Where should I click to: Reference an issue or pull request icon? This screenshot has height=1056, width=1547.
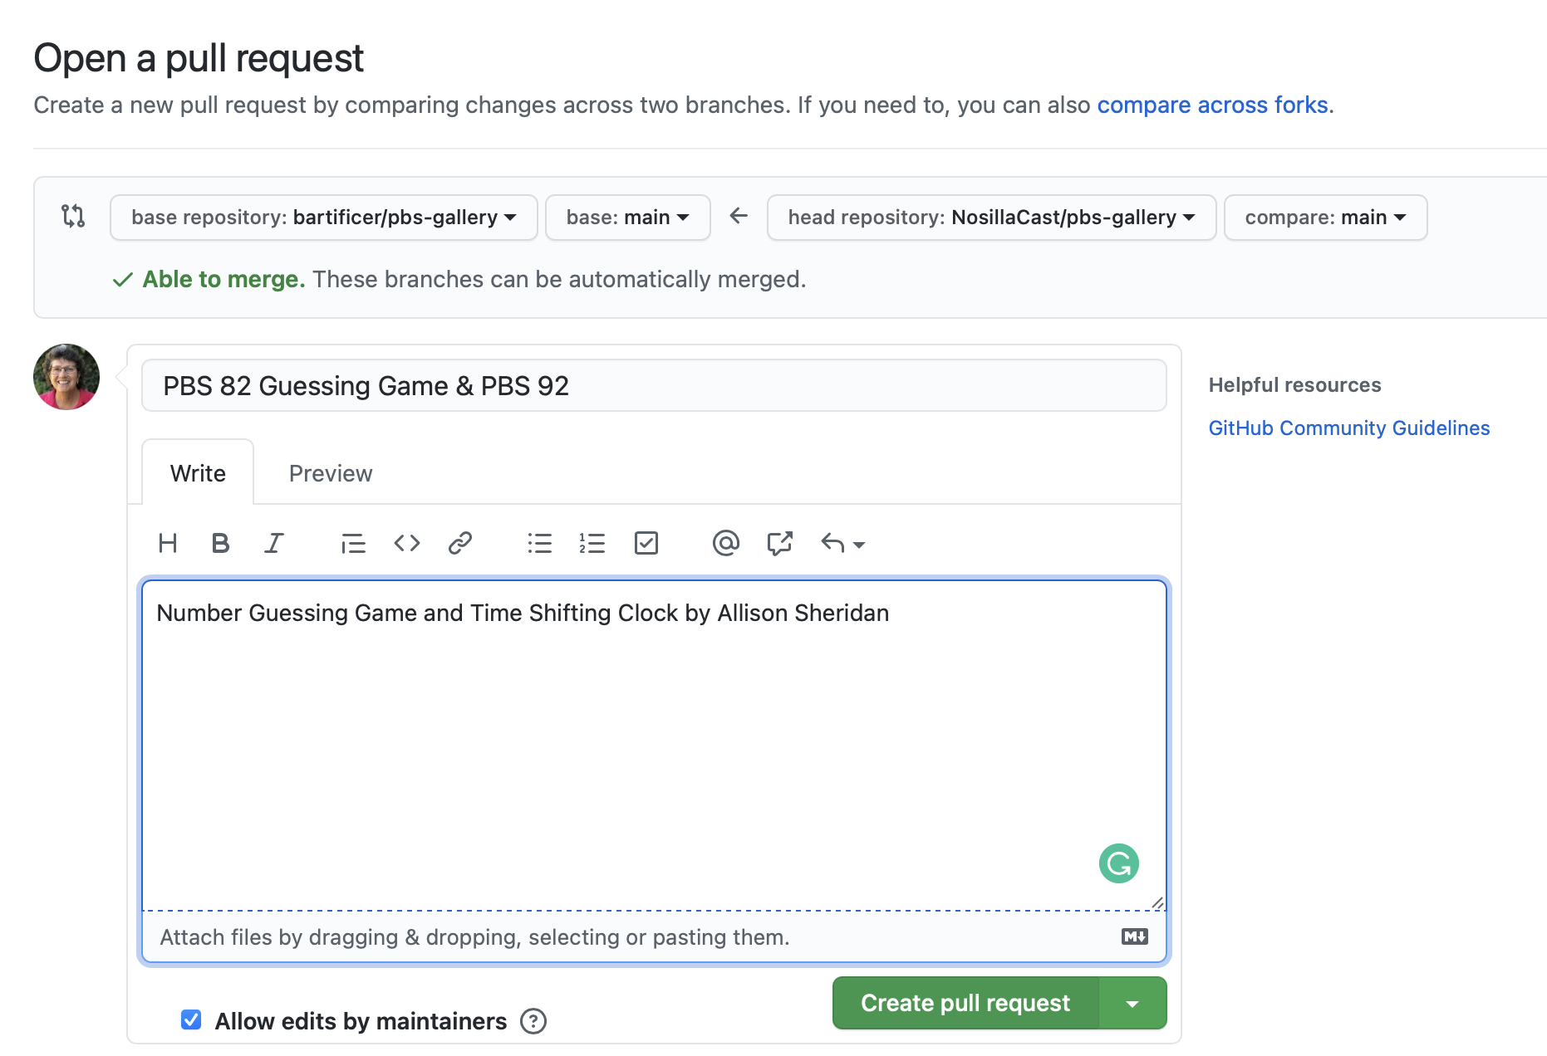[x=779, y=543]
